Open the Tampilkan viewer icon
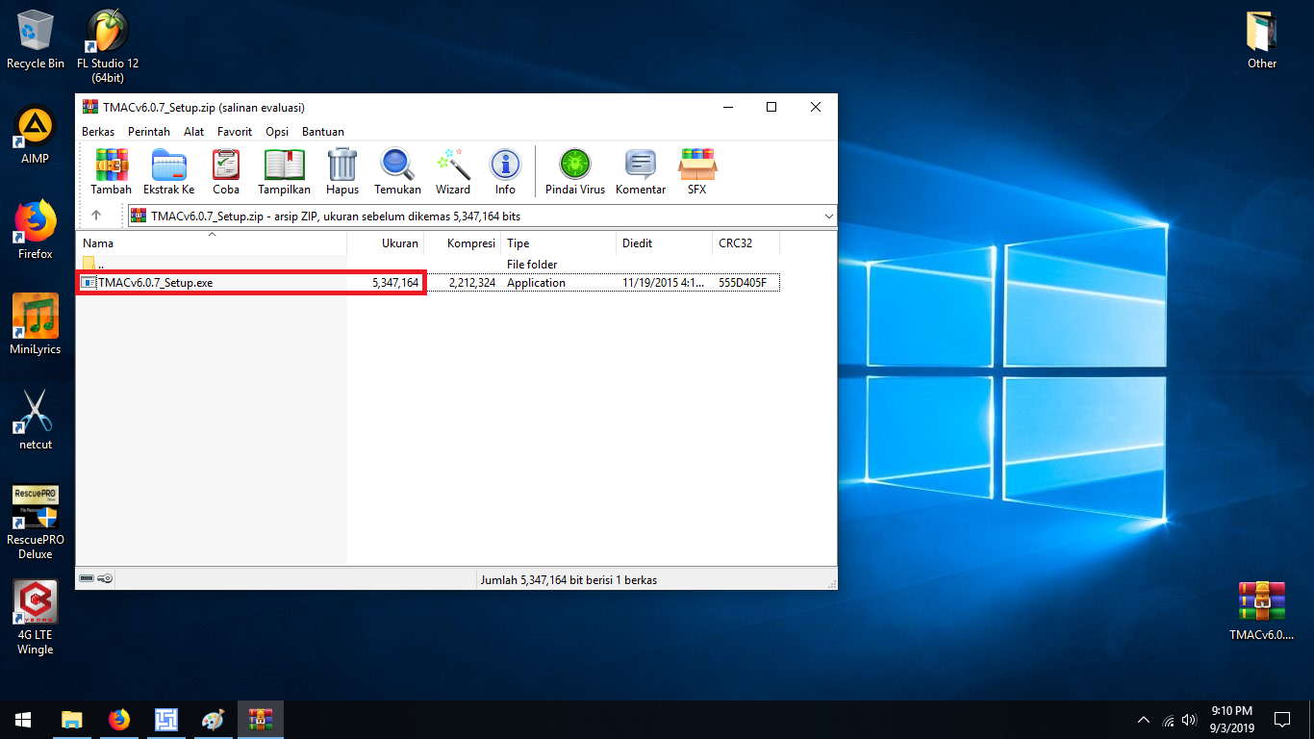Screen dimensions: 1314x739 (x=284, y=172)
